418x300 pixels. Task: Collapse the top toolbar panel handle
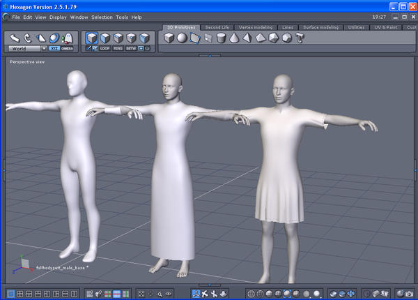(x=209, y=55)
